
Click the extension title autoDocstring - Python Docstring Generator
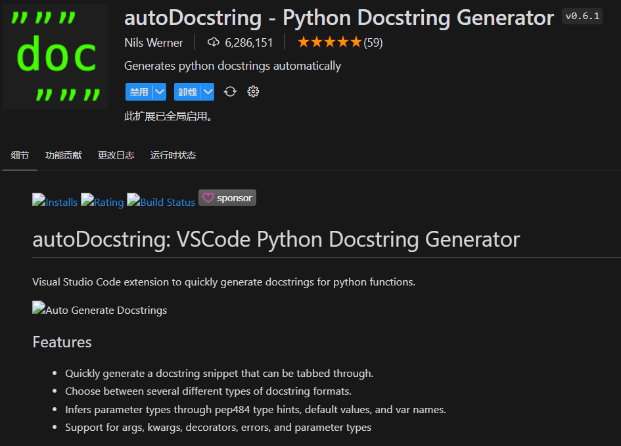pyautogui.click(x=339, y=18)
